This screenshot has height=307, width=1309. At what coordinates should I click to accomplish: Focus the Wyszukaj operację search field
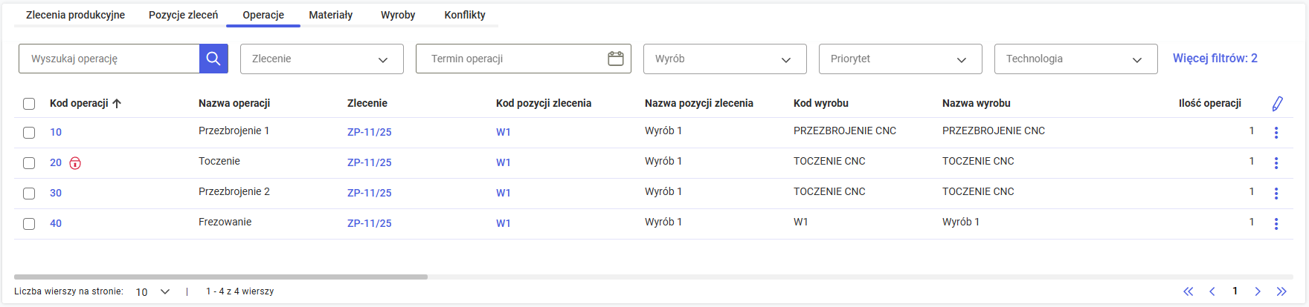(x=109, y=59)
